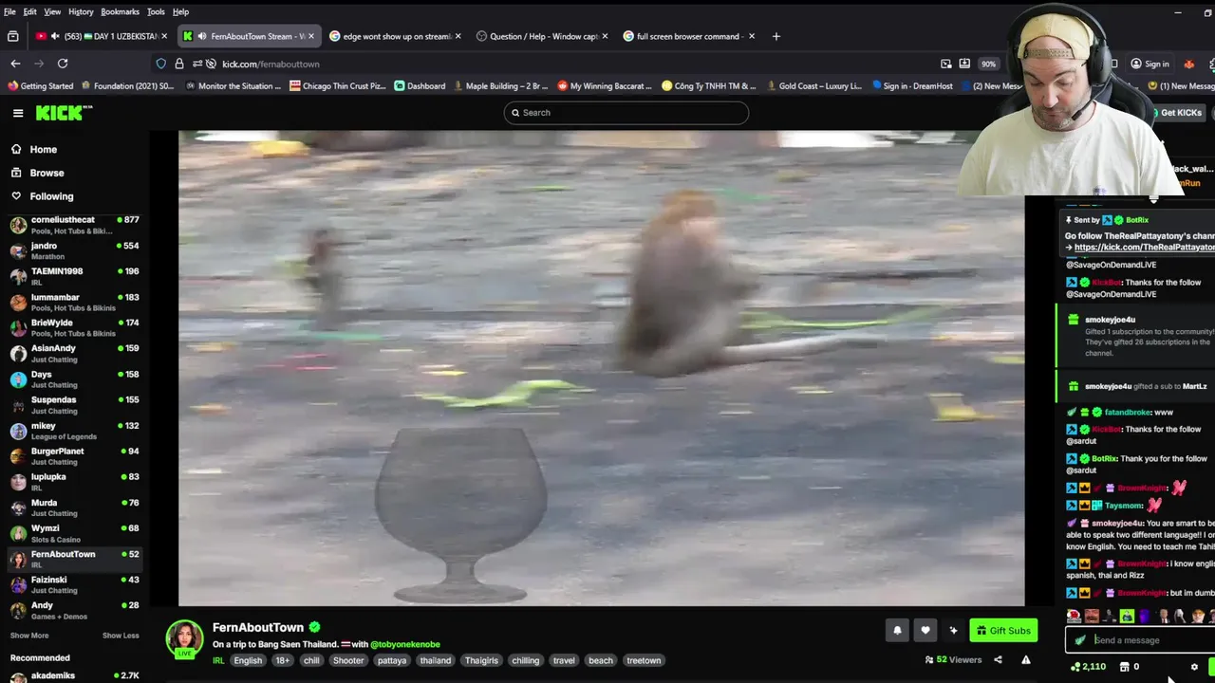Screen dimensions: 1215x683
Task: Open AsianAndy channel in sidebar
Action: click(x=74, y=353)
